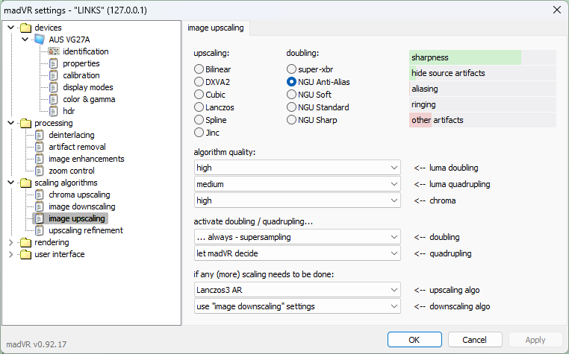Click the user interface folder icon
This screenshot has height=354, width=569.
coord(26,255)
